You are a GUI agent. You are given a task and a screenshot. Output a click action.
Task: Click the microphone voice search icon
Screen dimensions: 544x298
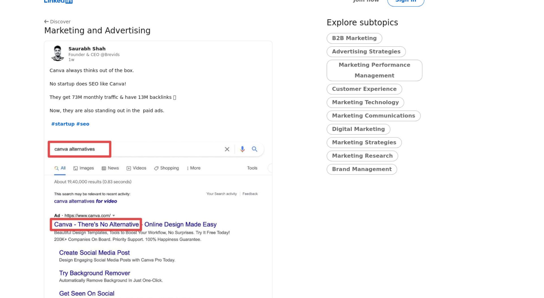242,149
